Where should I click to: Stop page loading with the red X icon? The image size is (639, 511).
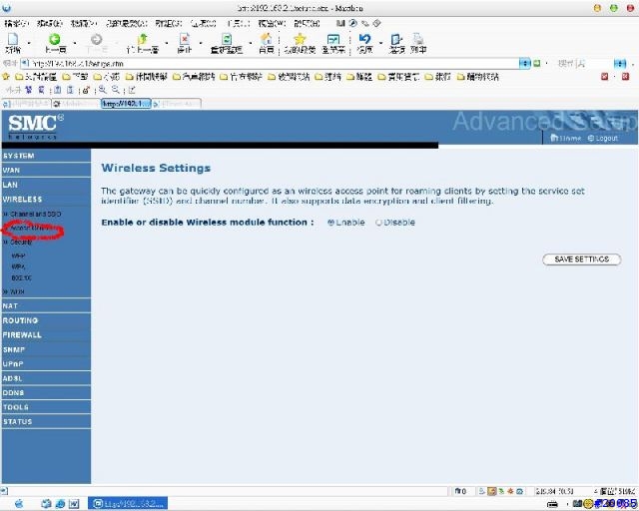click(x=184, y=39)
